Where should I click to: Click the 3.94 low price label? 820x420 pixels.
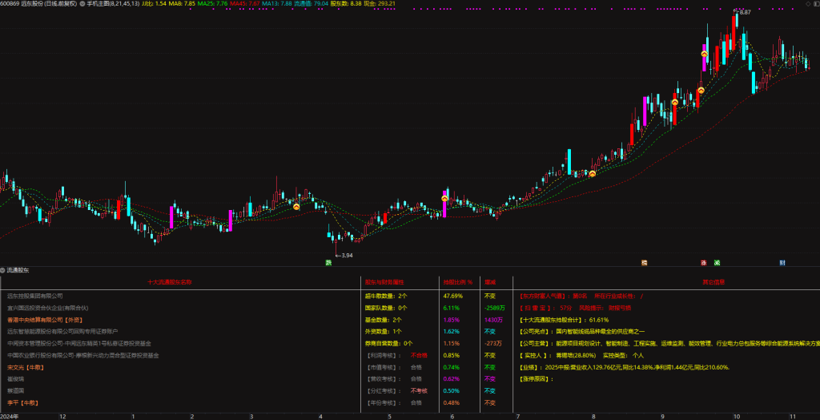tap(344, 256)
